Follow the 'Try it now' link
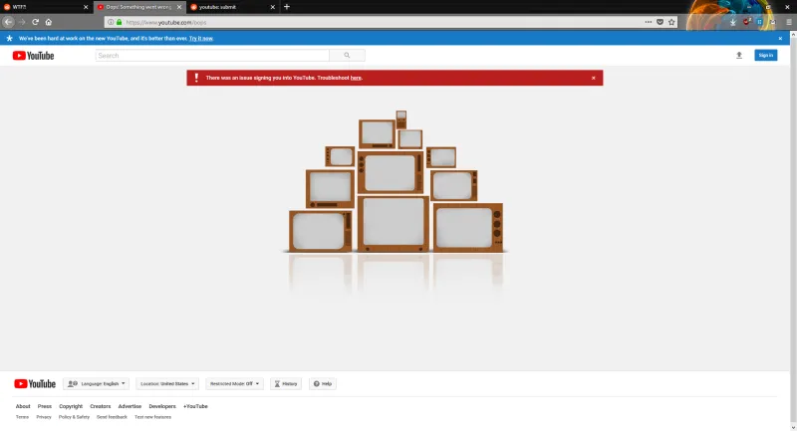 203,39
